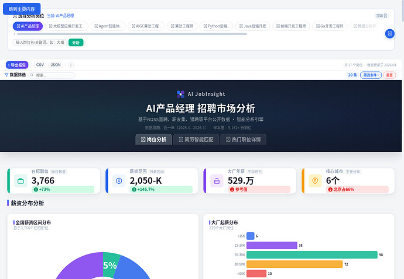The width and height of the screenshot is (404, 279).
Task: Click the magnifier icon in the search box
Action: point(32,75)
